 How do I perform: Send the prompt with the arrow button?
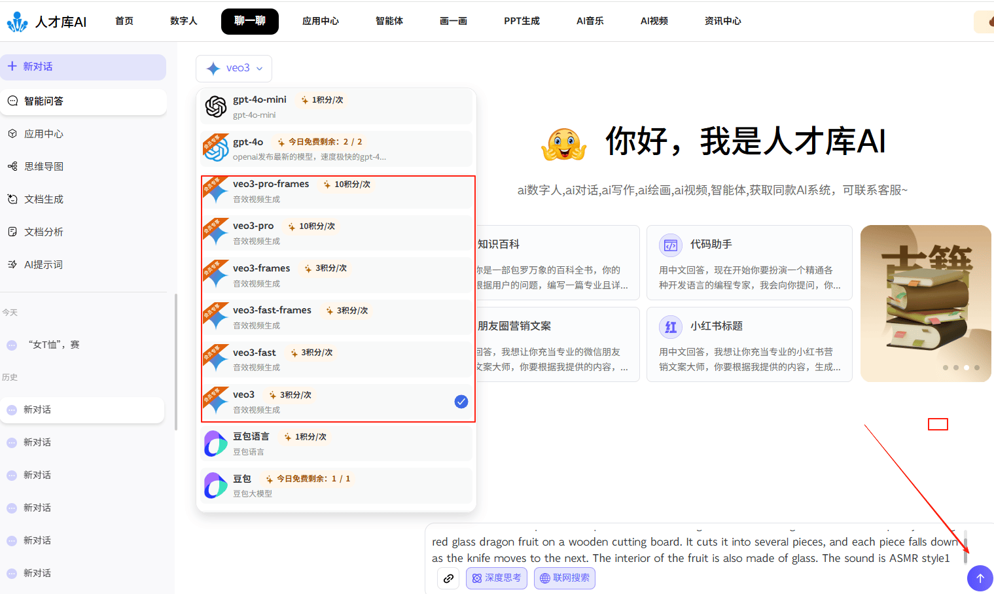980,578
